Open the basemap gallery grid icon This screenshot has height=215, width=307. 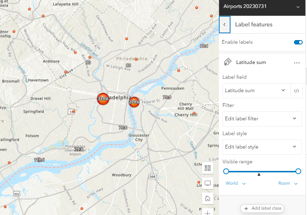click(x=208, y=168)
